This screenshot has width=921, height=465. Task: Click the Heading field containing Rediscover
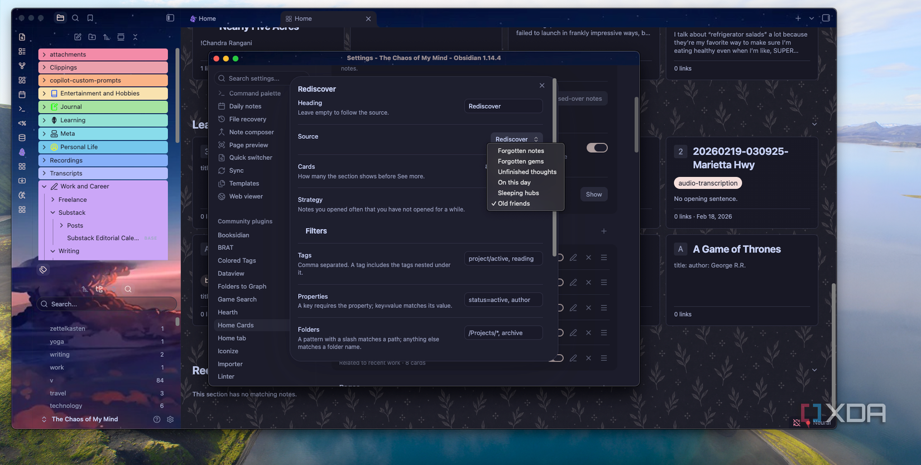[503, 106]
